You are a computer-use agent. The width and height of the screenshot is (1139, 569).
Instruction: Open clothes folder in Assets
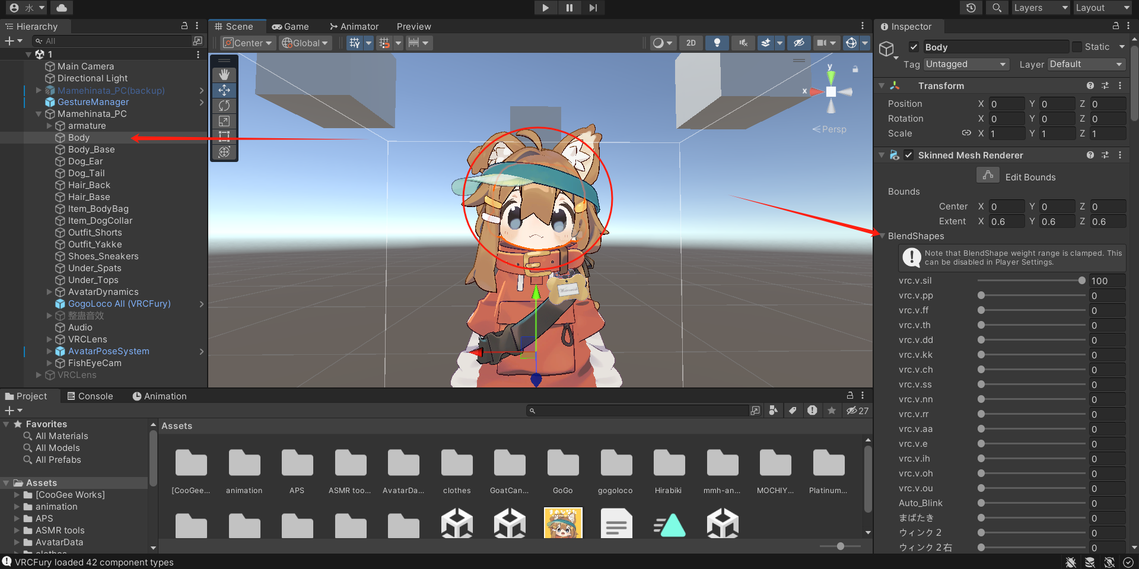pos(457,472)
